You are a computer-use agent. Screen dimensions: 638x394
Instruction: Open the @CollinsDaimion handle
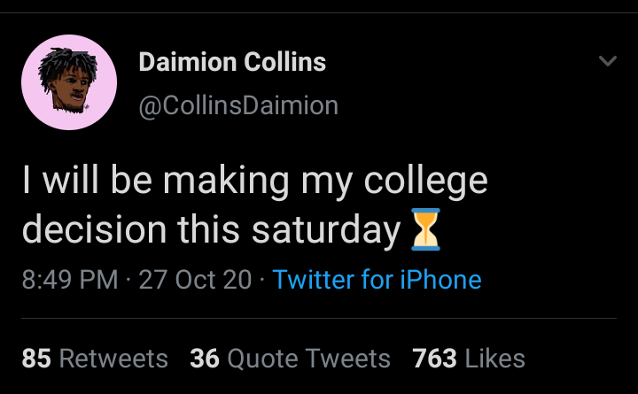coord(238,106)
